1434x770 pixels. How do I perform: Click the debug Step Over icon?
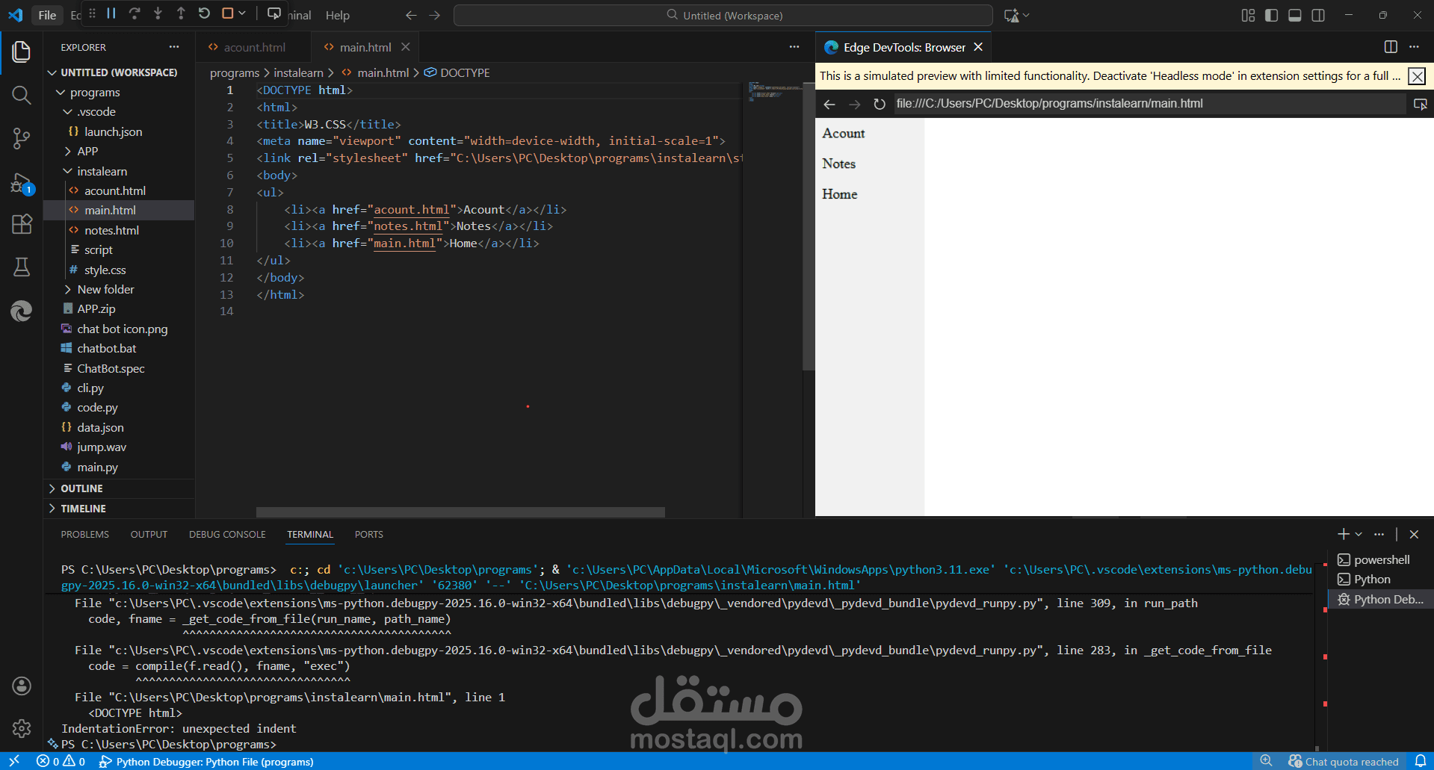click(135, 13)
